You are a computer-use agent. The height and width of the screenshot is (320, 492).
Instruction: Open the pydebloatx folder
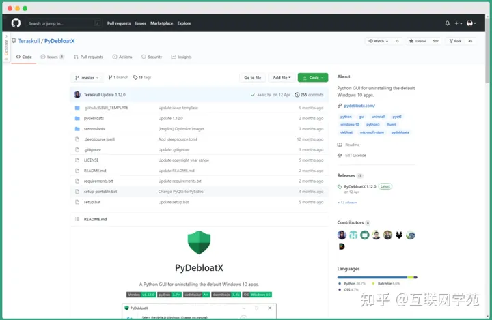point(94,119)
